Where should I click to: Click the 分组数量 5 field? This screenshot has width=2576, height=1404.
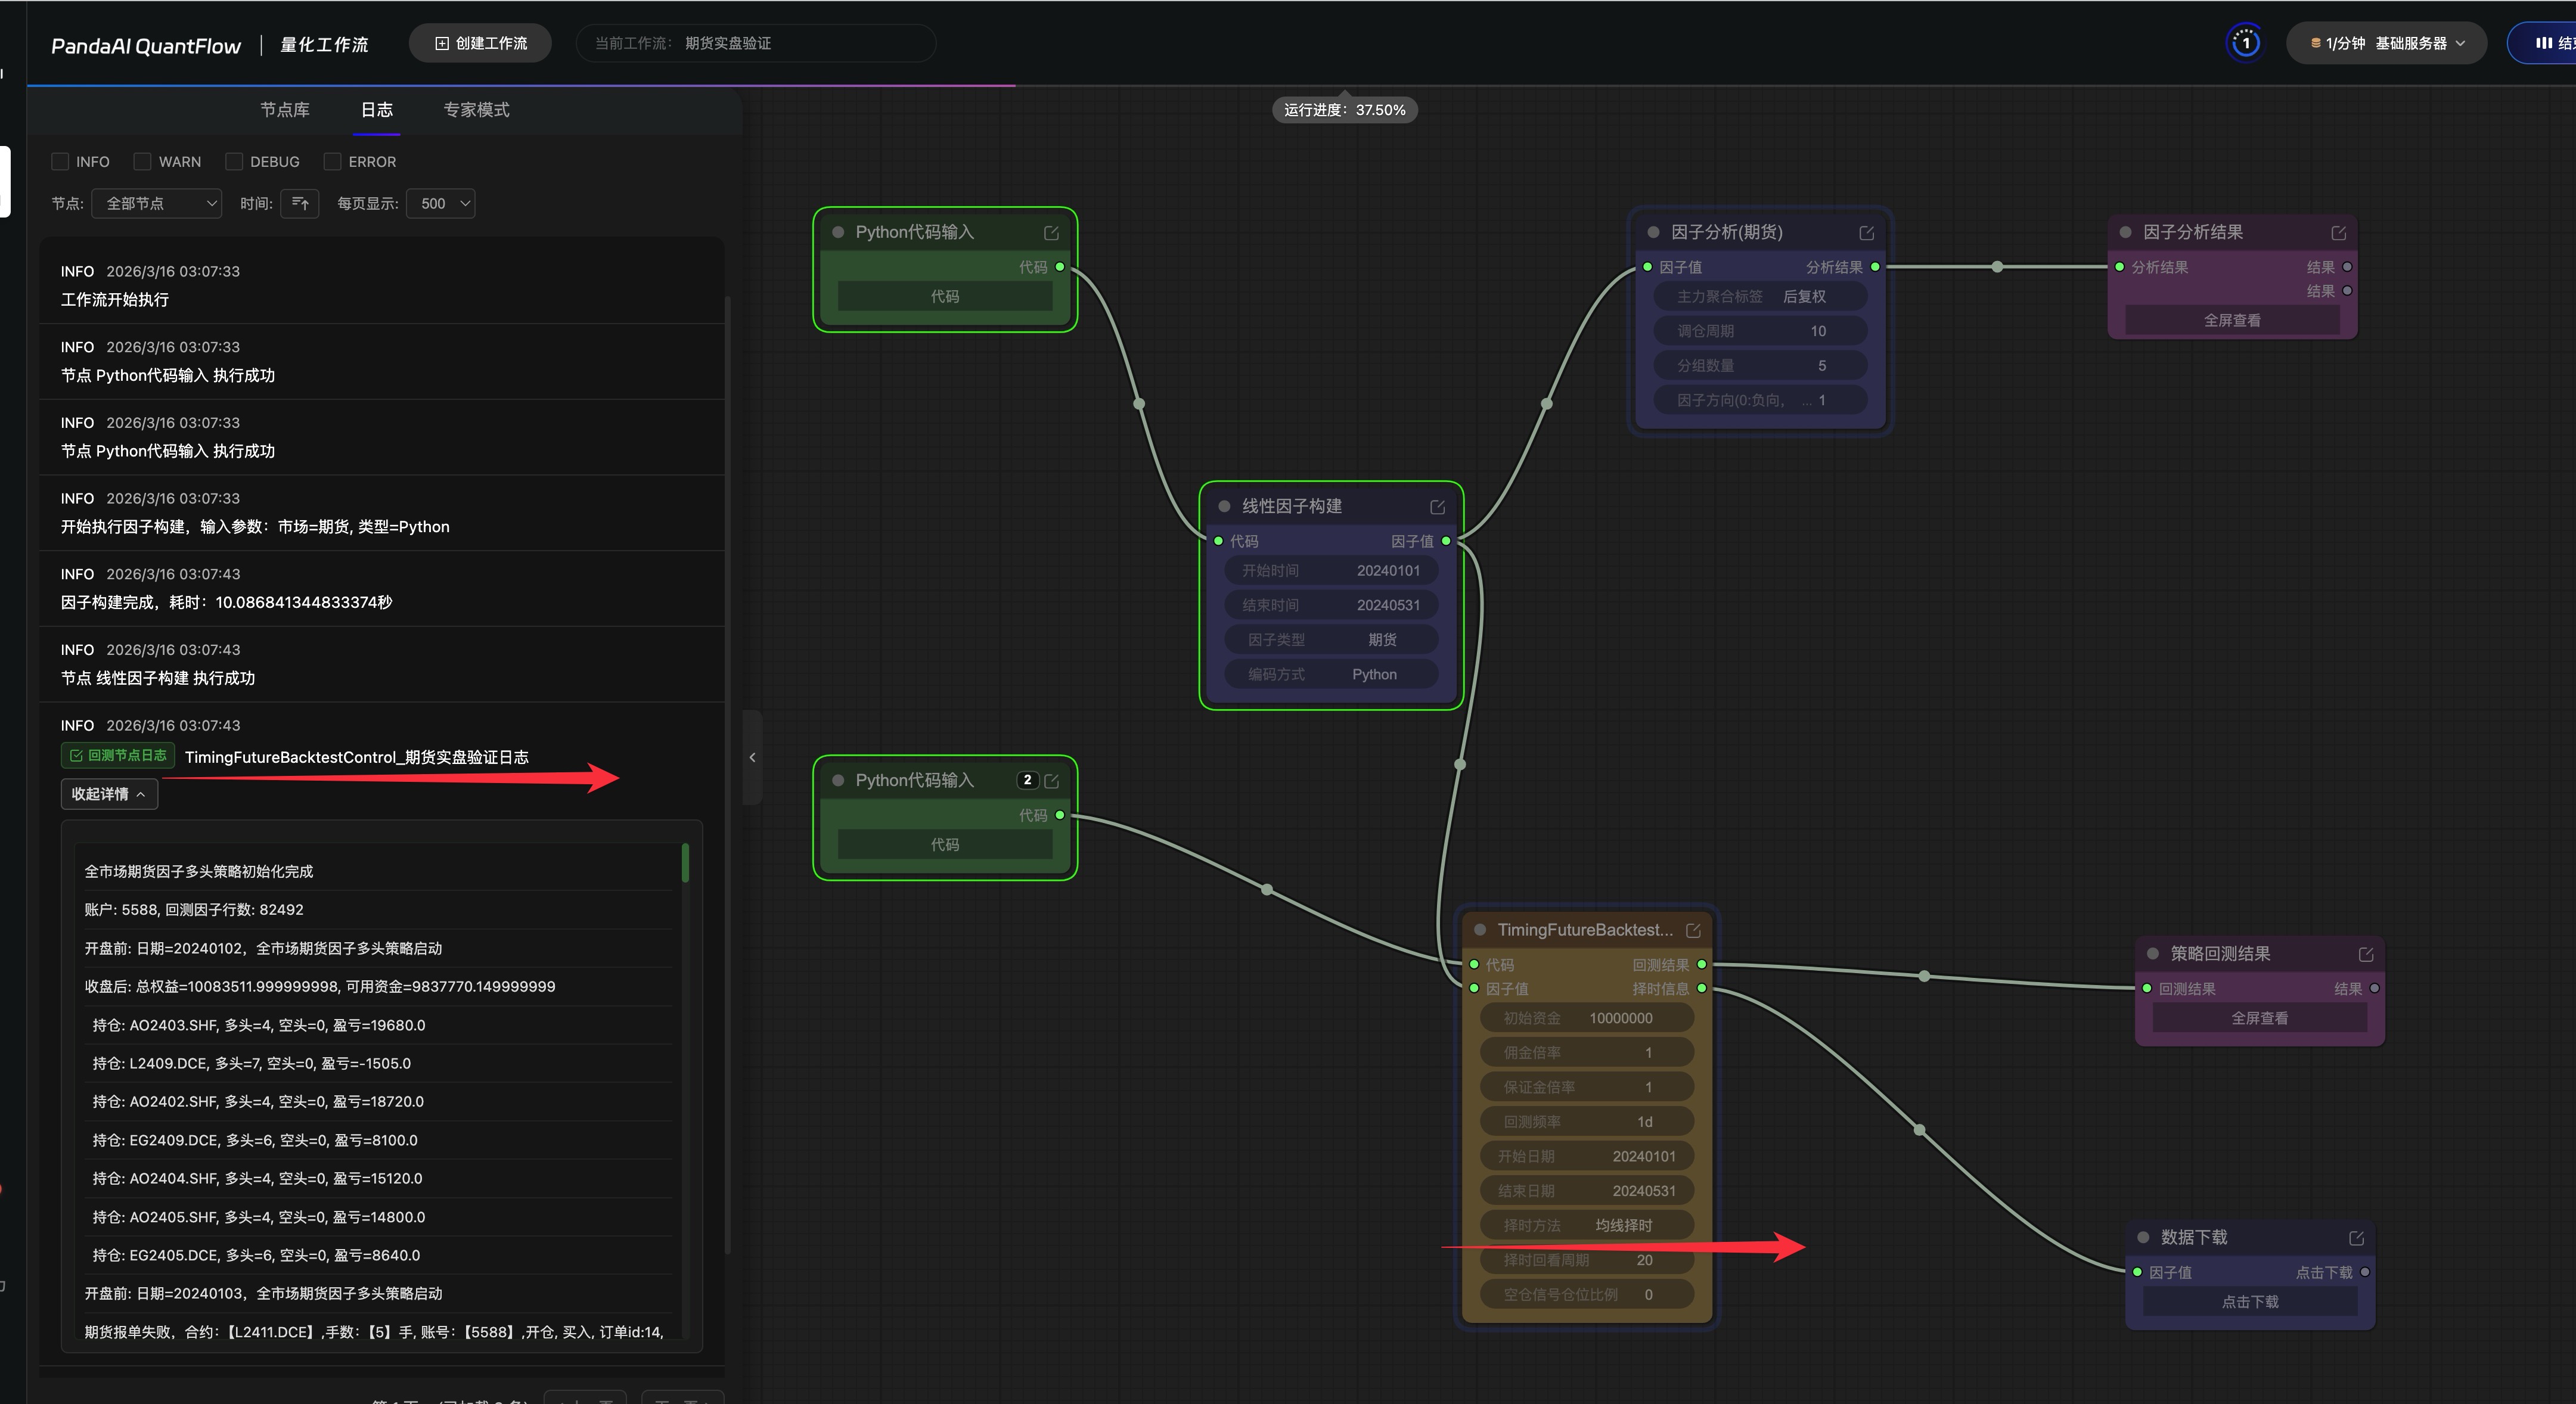(x=1759, y=366)
